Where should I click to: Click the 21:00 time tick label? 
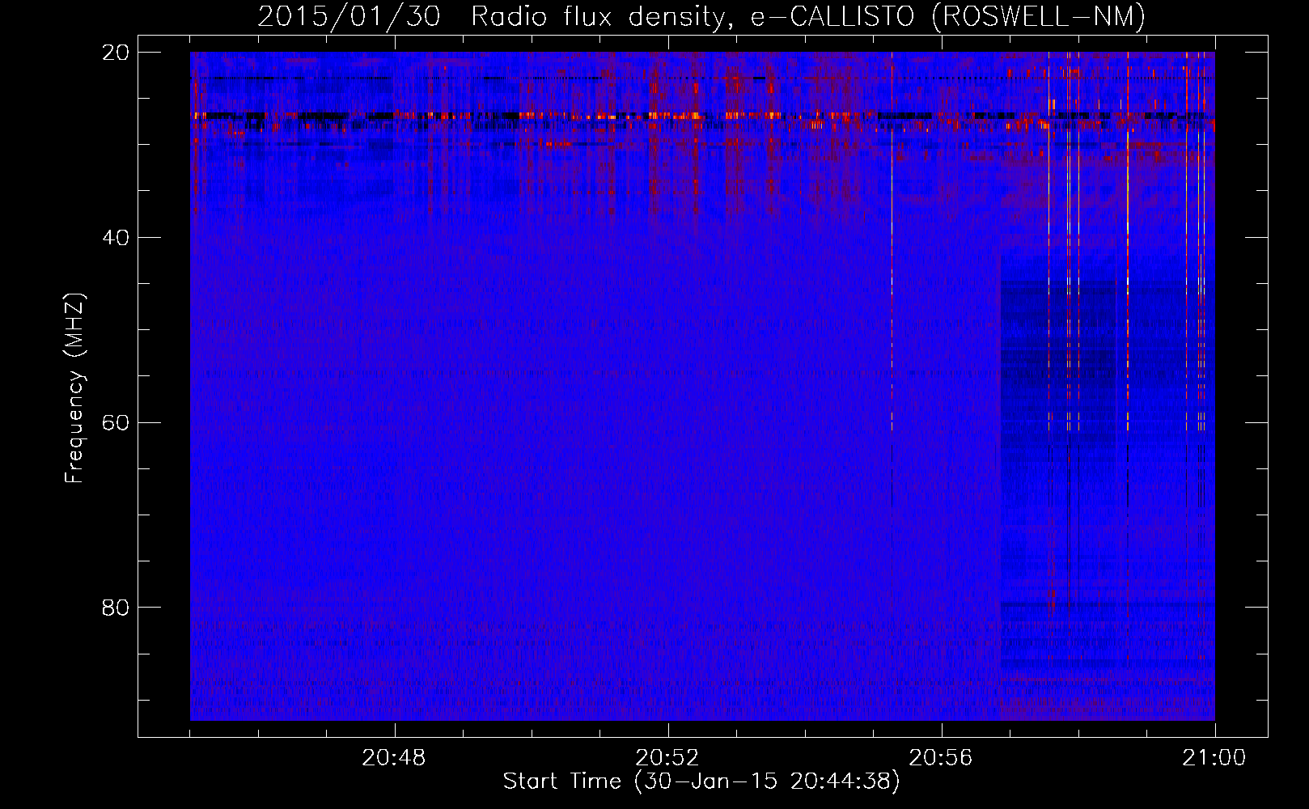[x=1214, y=758]
